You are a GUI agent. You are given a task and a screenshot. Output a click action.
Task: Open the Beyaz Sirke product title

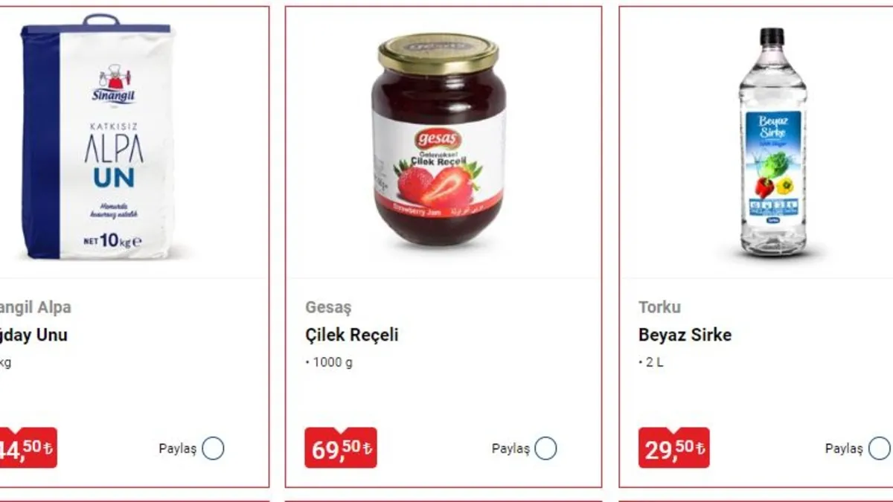click(x=685, y=335)
